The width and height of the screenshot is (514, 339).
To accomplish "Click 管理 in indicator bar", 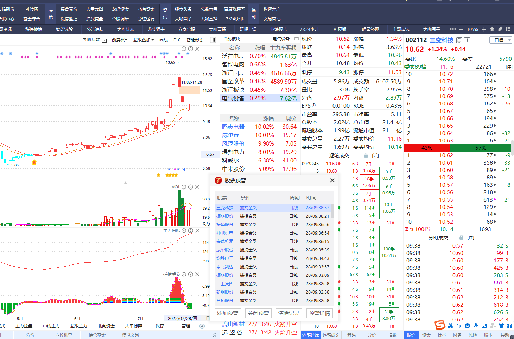I will click(186, 326).
